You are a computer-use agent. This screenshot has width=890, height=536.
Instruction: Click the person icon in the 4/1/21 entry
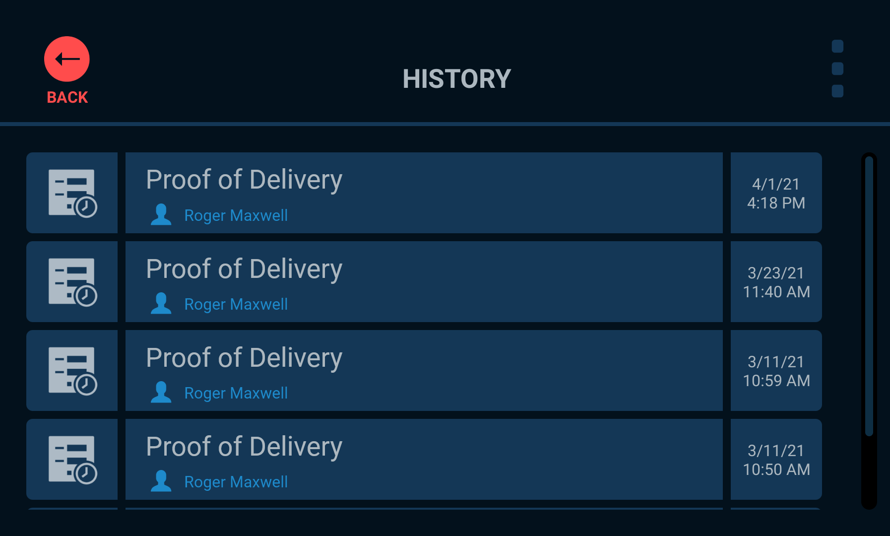161,215
